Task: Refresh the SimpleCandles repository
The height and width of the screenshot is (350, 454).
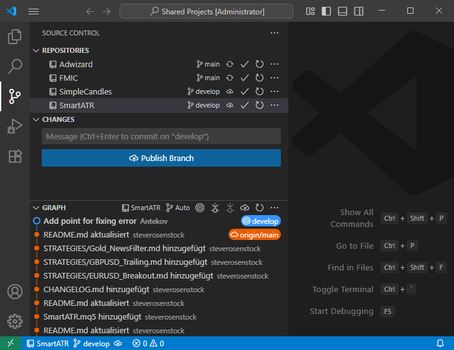Action: tap(260, 91)
